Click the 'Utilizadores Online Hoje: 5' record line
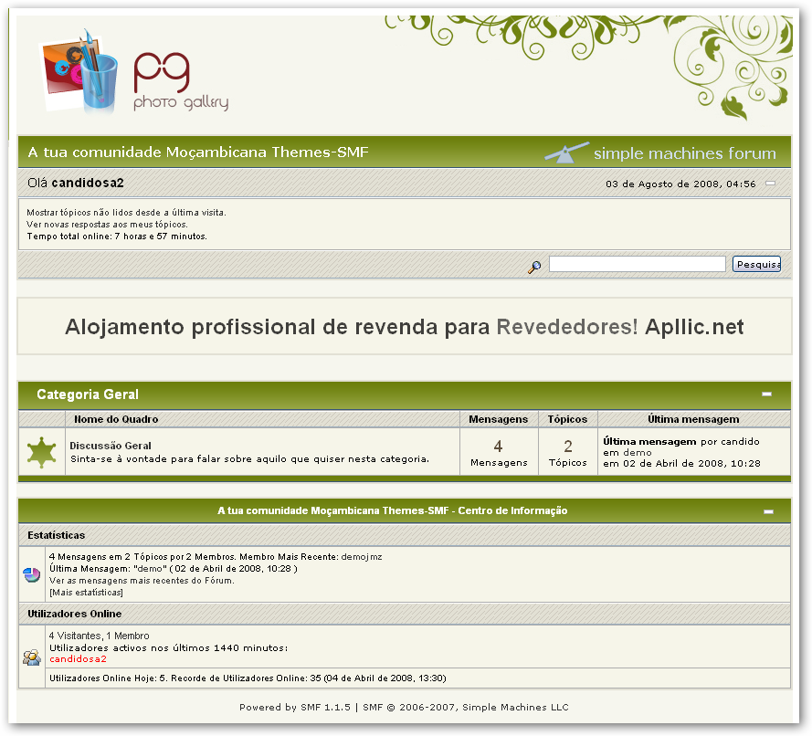Image resolution: width=812 pixels, height=736 pixels. click(x=248, y=678)
